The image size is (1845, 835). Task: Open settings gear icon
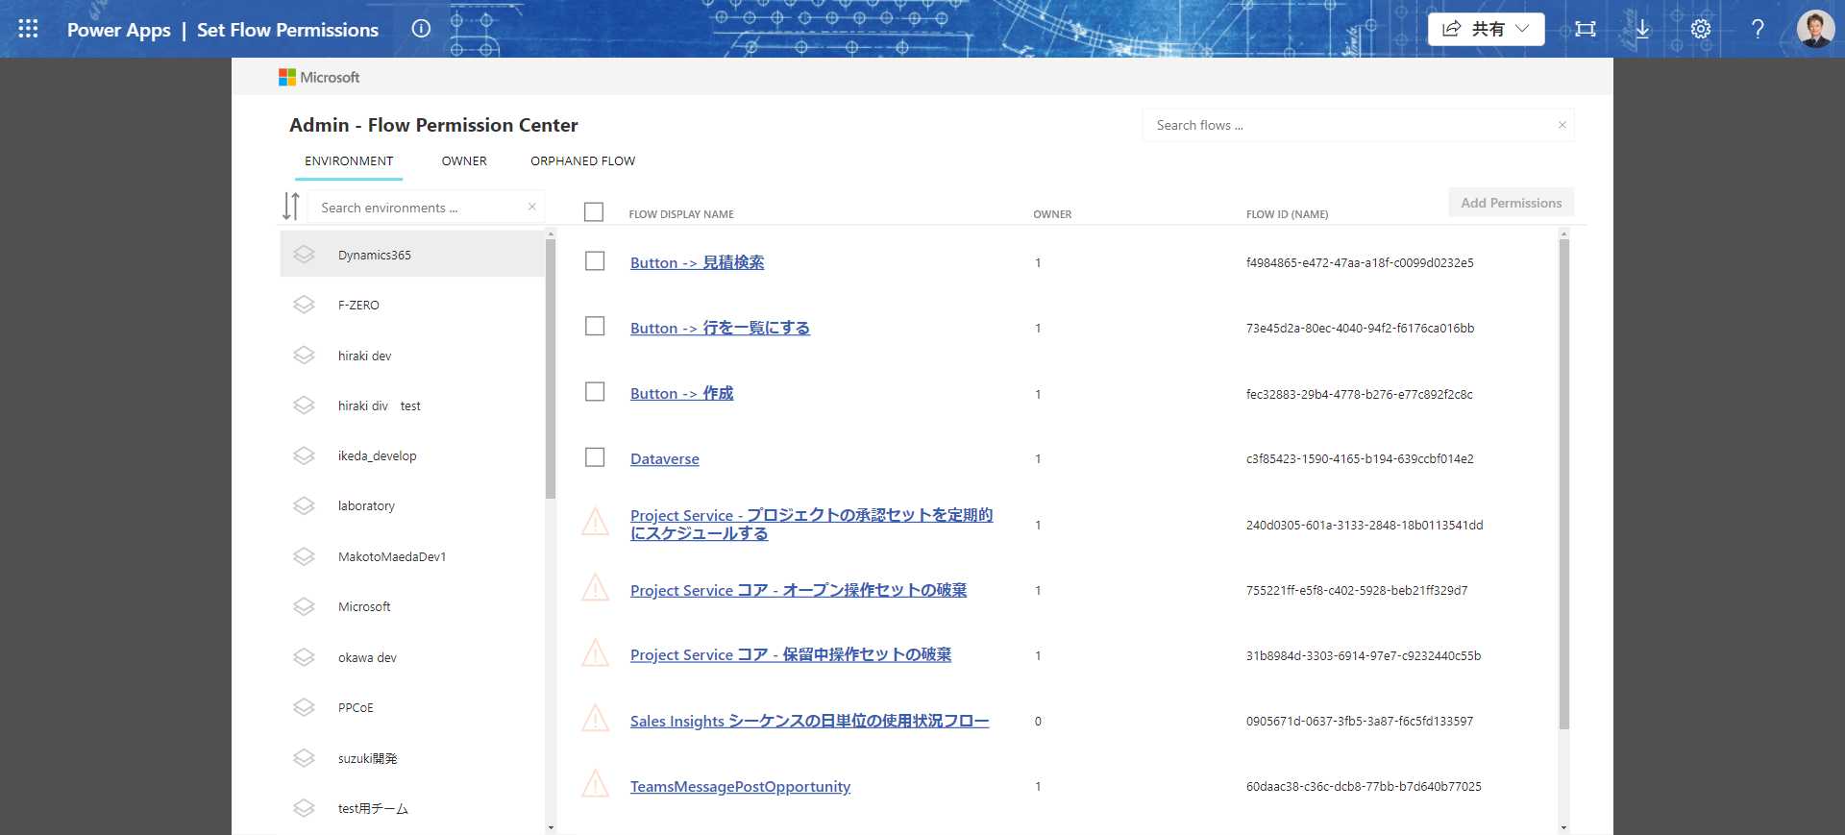pos(1701,29)
